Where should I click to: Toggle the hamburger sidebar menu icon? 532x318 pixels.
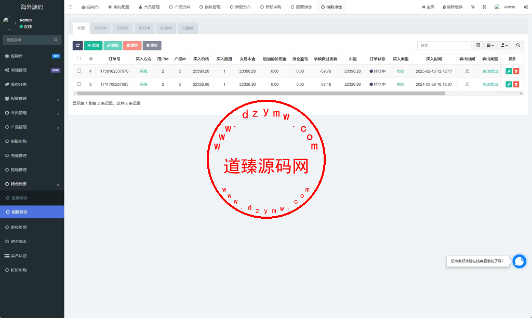click(71, 7)
